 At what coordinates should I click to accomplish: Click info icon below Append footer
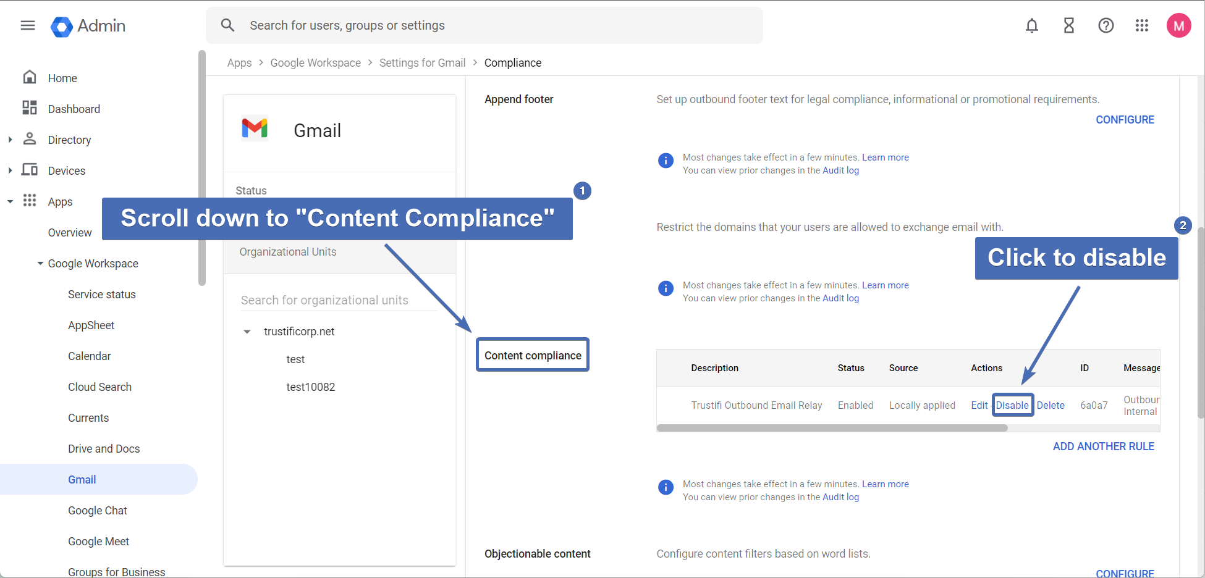[x=666, y=161]
